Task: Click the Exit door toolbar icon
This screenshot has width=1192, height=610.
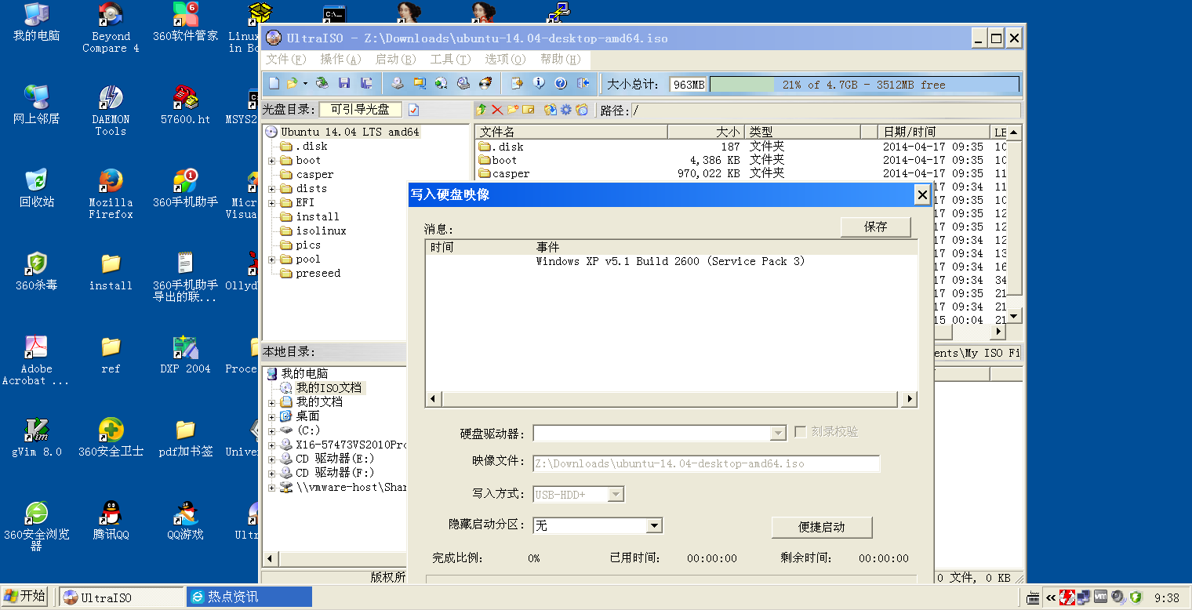Action: pyautogui.click(x=583, y=83)
